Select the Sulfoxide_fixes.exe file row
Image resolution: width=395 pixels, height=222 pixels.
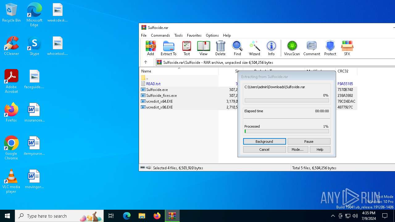coord(248,96)
